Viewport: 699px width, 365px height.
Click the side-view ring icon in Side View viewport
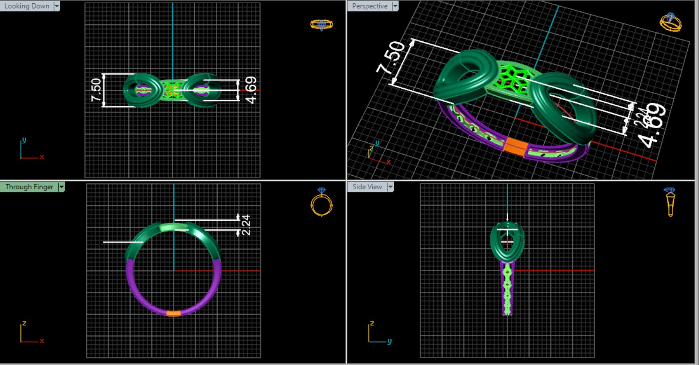670,202
